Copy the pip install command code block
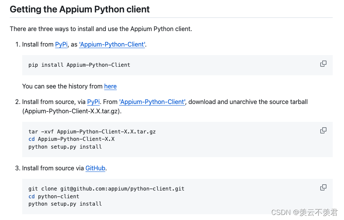Image resolution: width=344 pixels, height=220 pixels. coord(323,64)
